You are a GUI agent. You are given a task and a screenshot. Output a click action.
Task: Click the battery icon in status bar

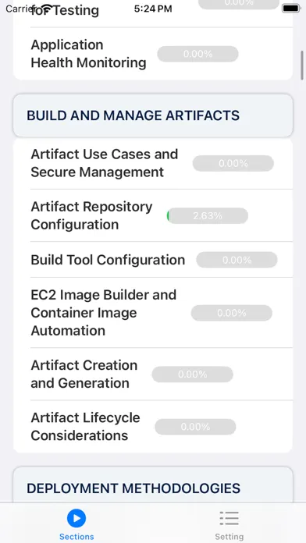point(290,9)
